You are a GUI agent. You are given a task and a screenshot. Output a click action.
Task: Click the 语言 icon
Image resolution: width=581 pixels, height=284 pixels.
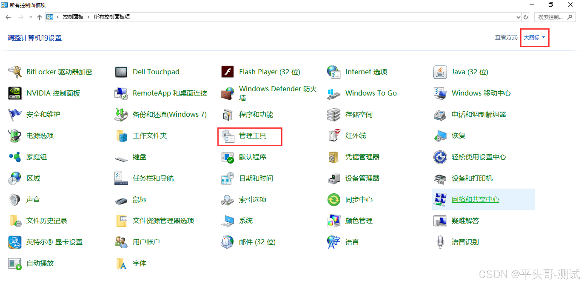pyautogui.click(x=334, y=242)
